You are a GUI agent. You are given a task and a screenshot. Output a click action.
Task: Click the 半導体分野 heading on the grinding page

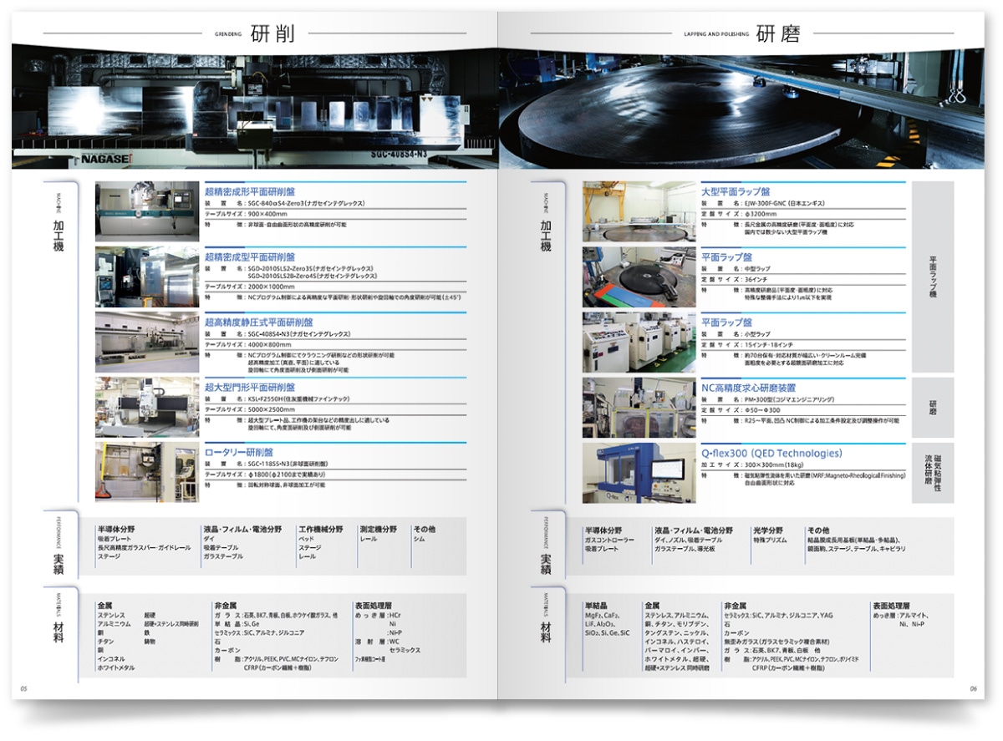[x=117, y=529]
